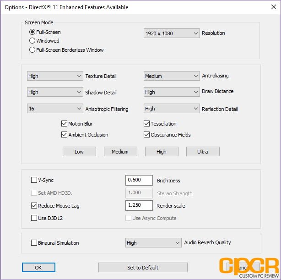Confirm settings with the OK button
This screenshot has height=280, width=281.
pyautogui.click(x=38, y=268)
